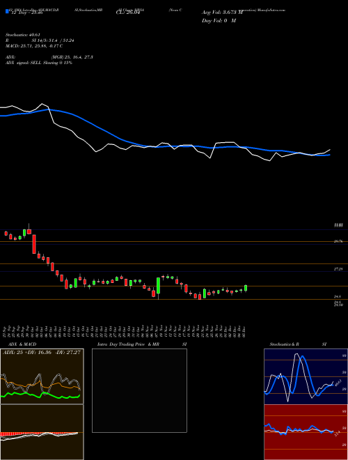Click the red RSI chart panel
This screenshot has width=348, height=460.
[306, 432]
